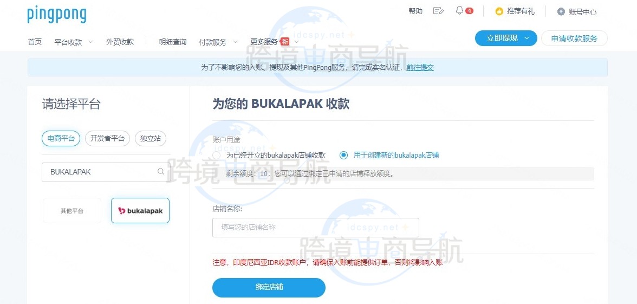
Task: Open 推荐有礼 link
Action: pyautogui.click(x=521, y=11)
